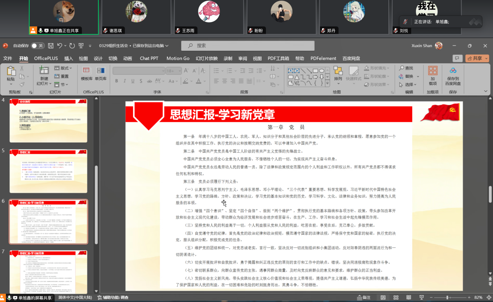Click the Save icon in title bar
Viewport: 493px width, 302px height.
point(51,46)
